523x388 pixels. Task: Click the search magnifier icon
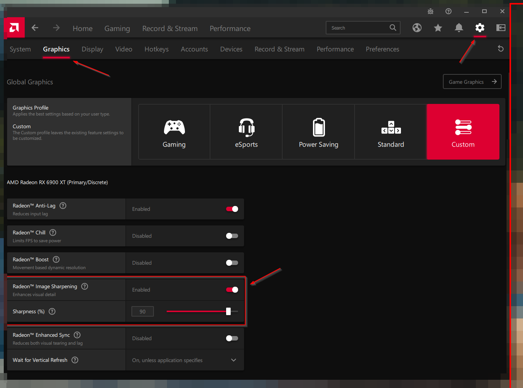[393, 28]
